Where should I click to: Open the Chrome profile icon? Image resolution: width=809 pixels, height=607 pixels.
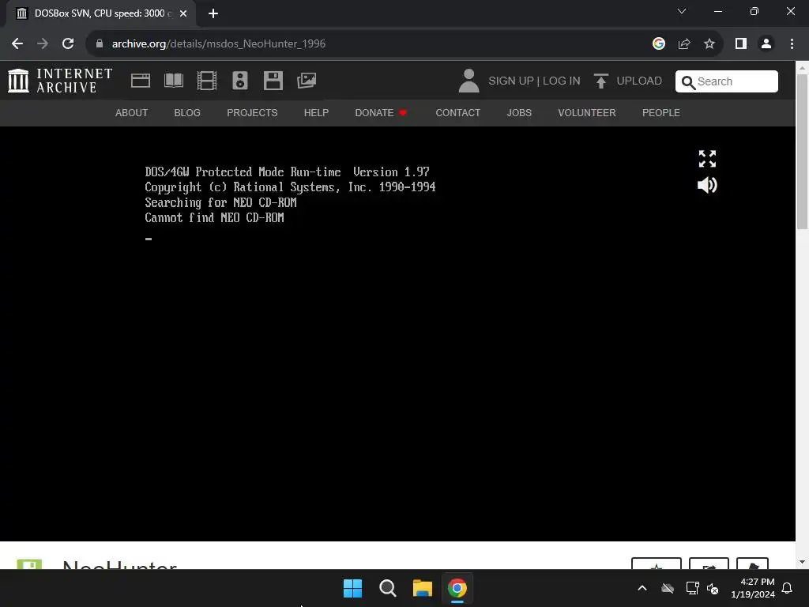(x=766, y=44)
